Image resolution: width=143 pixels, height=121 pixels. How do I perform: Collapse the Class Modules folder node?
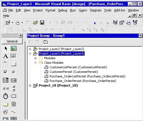pos(35,63)
